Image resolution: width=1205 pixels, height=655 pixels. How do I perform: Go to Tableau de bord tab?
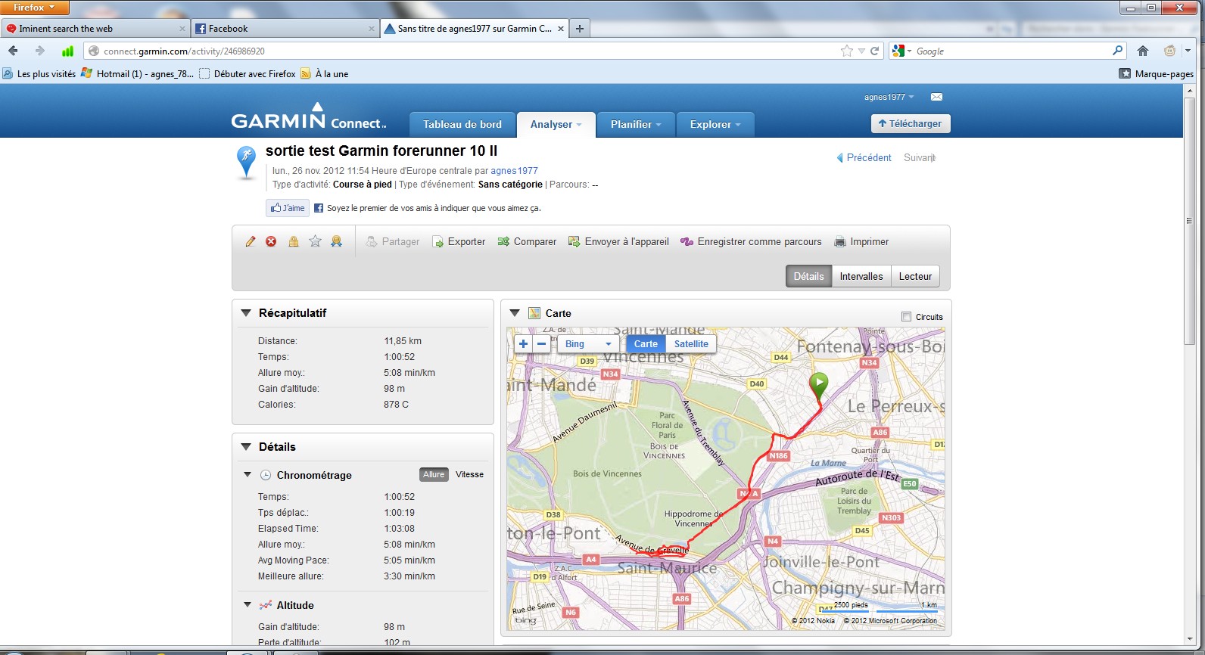click(x=462, y=124)
